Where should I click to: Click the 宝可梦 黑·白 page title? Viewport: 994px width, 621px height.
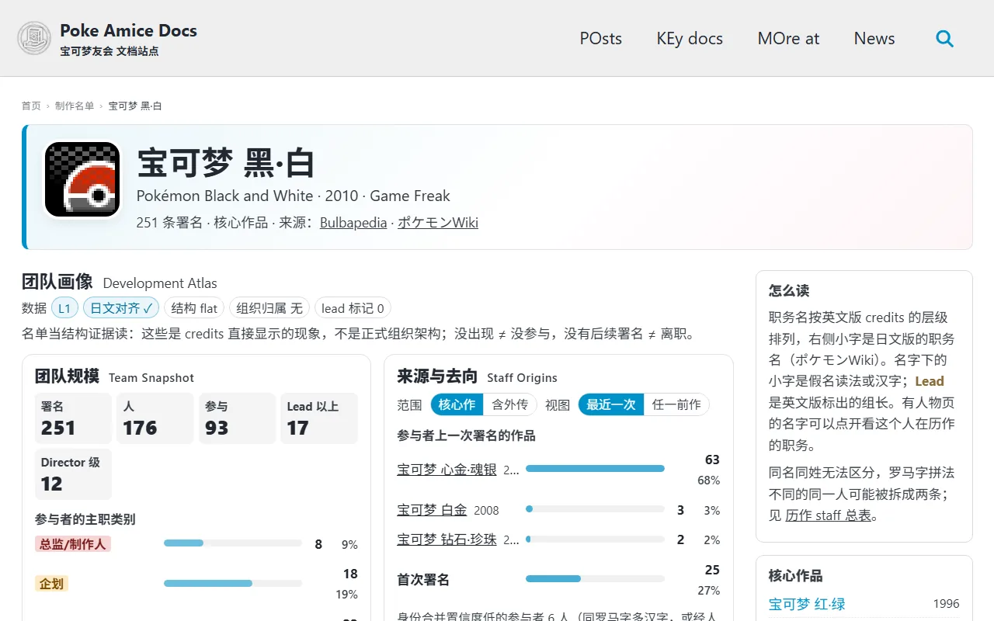(x=226, y=163)
